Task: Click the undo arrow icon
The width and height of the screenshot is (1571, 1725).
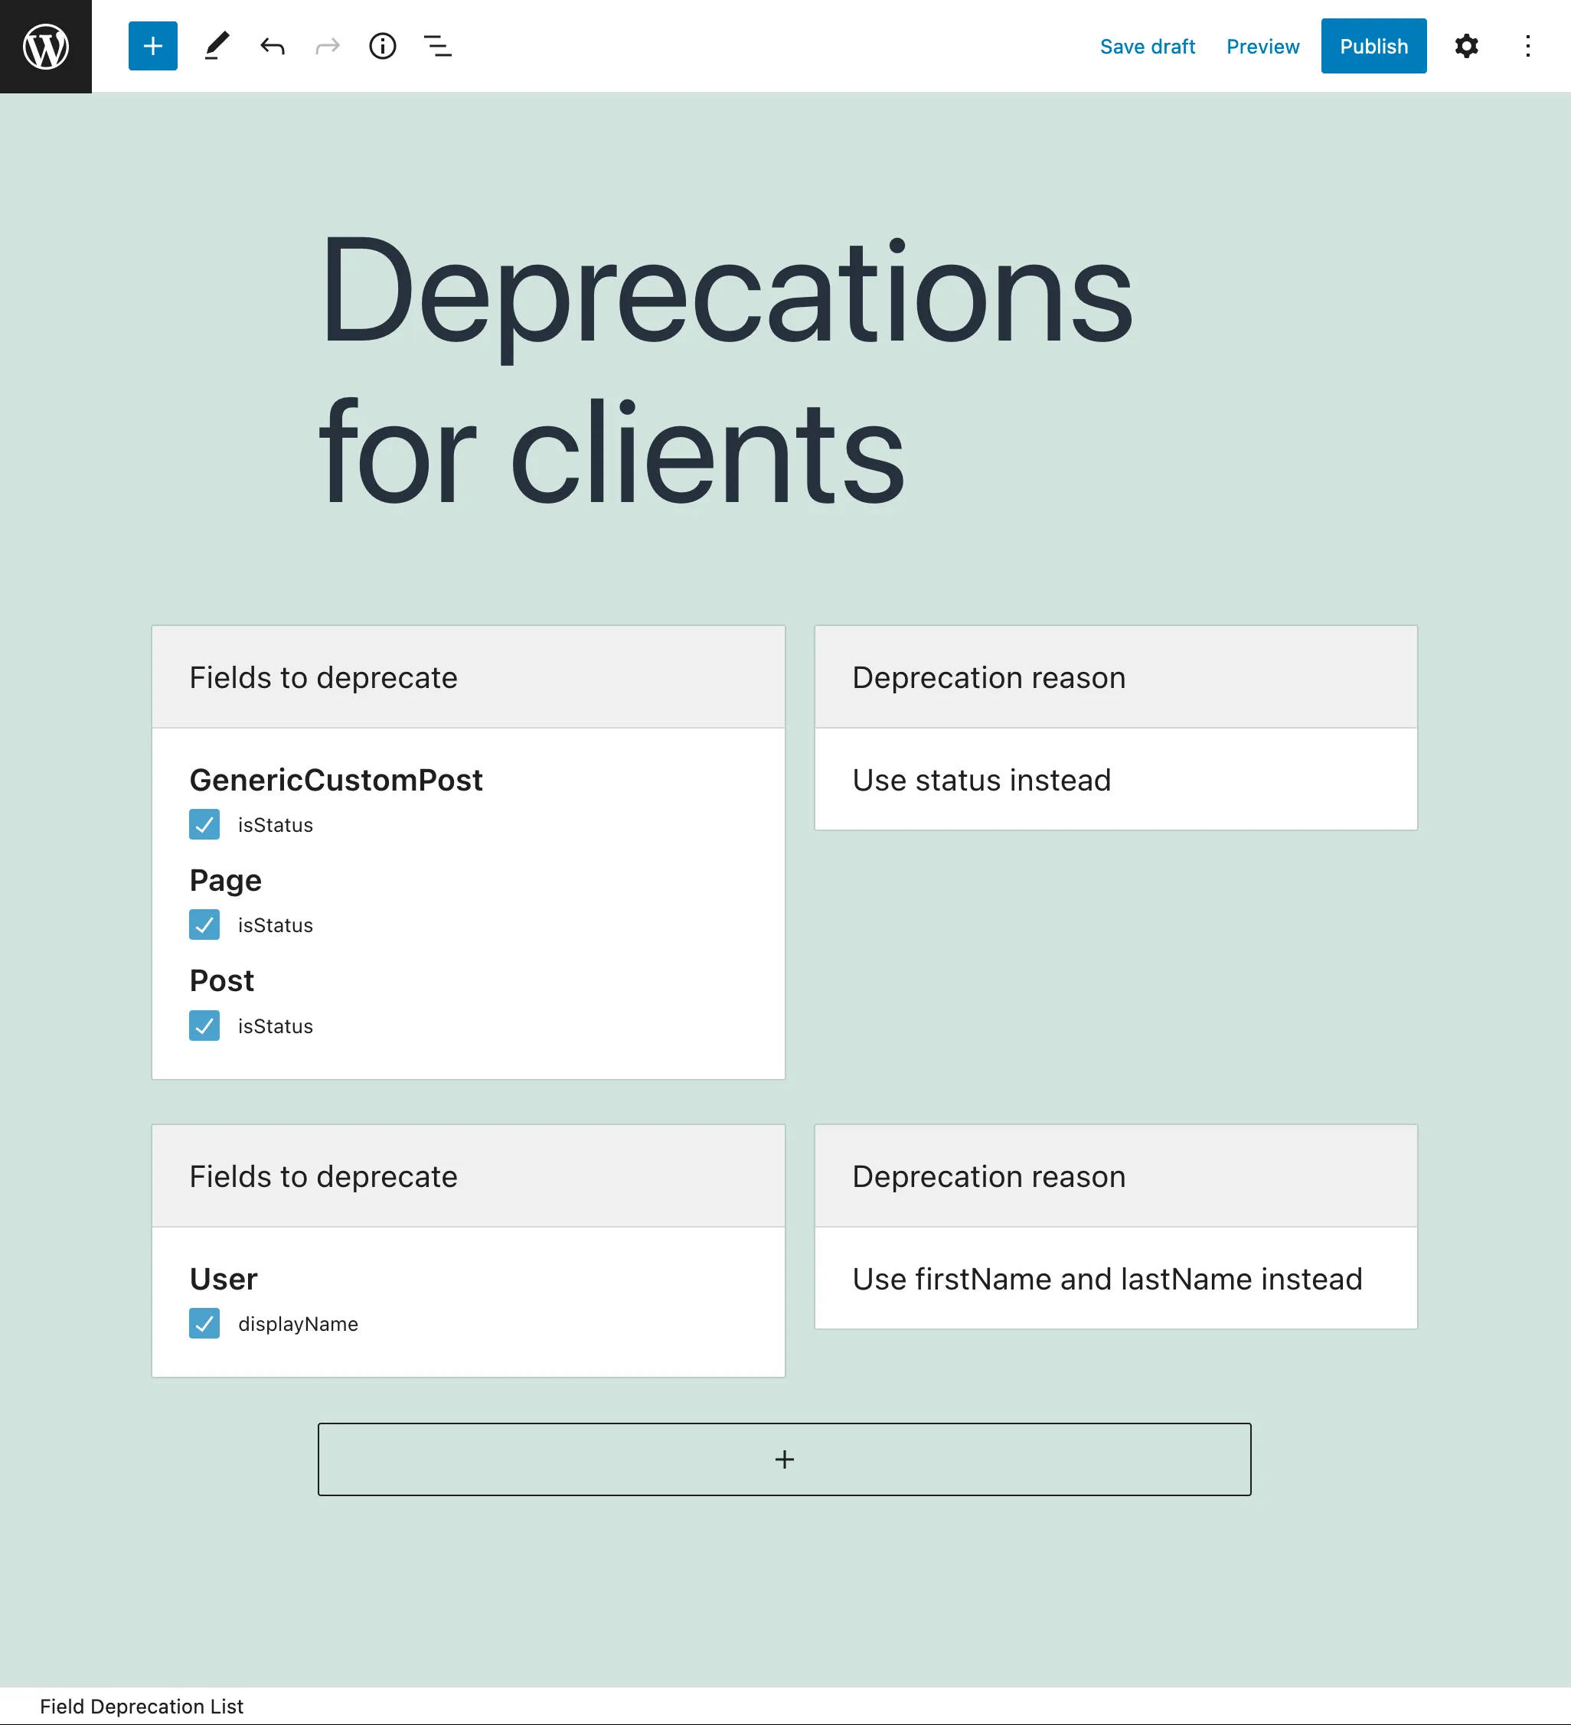Action: 272,45
